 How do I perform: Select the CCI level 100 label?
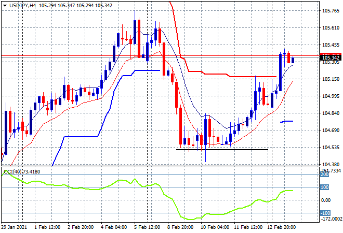324,187
